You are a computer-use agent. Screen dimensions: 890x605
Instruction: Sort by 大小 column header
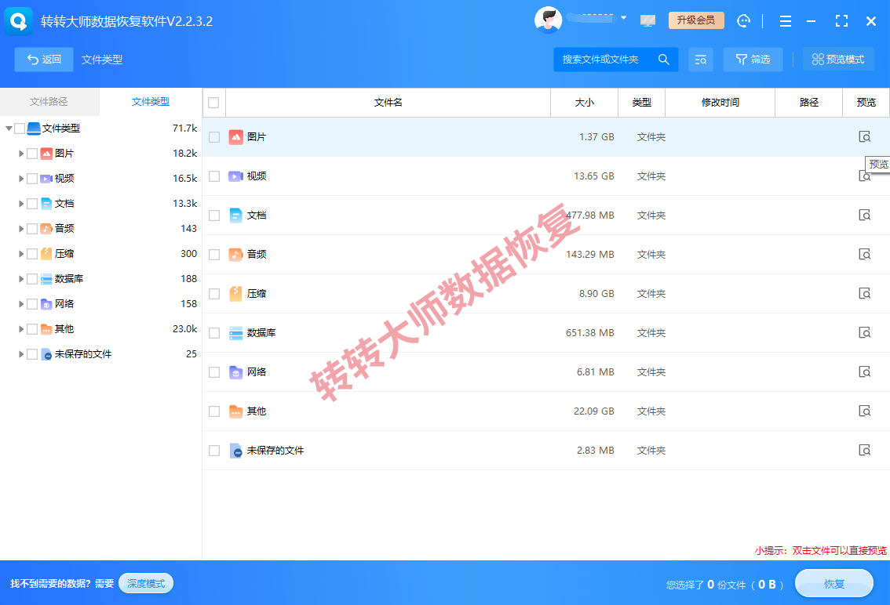click(x=584, y=103)
